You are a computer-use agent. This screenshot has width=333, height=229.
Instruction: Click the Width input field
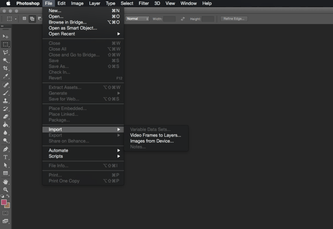169,19
